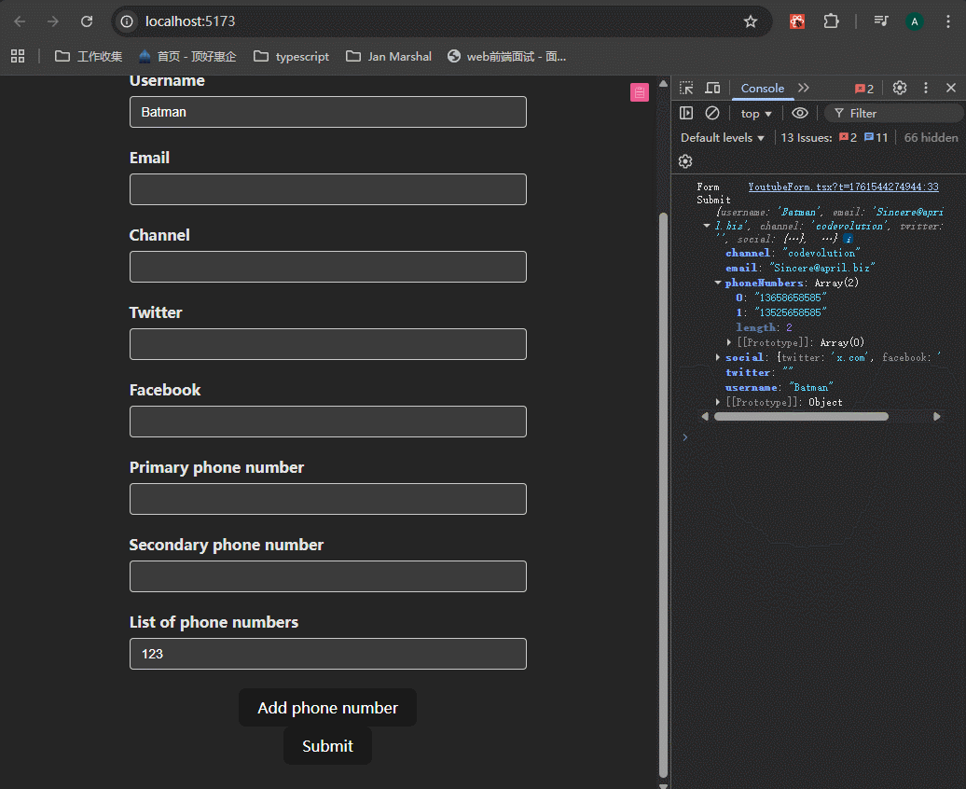The image size is (966, 789).
Task: Open console settings gear below log levels
Action: coord(685,161)
